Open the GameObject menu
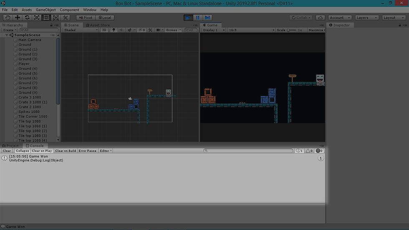This screenshot has height=230, width=409. point(45,10)
